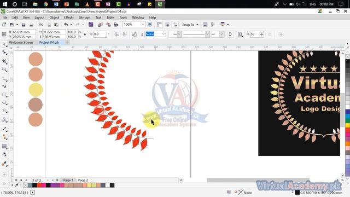
Task: Click Publish to PDF icon
Action: click(116, 25)
